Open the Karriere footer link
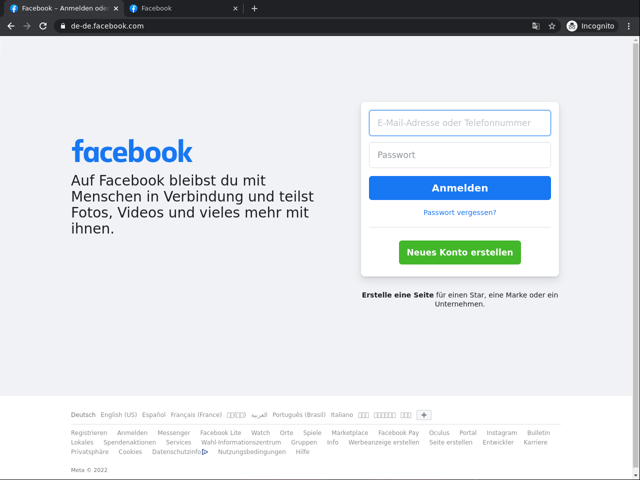Screen dimensions: 640x480 pos(535,442)
